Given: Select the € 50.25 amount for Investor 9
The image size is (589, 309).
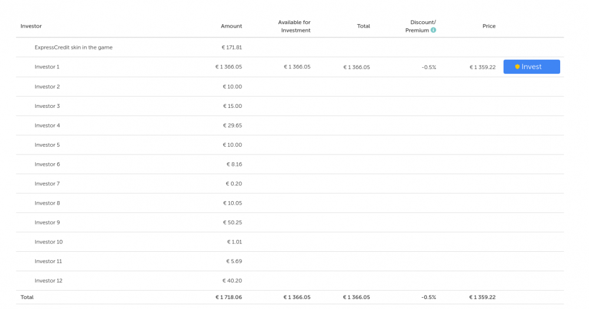Looking at the screenshot, I should click(x=232, y=222).
